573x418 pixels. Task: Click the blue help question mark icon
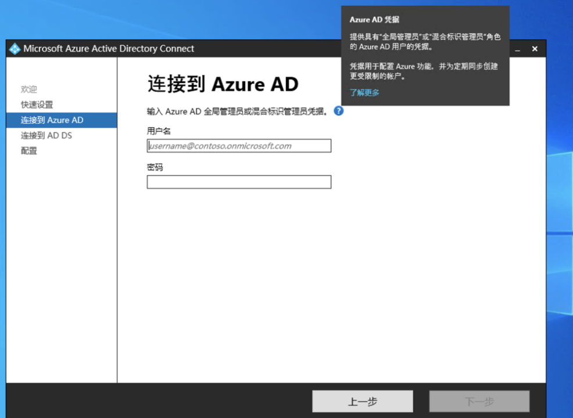tap(339, 111)
